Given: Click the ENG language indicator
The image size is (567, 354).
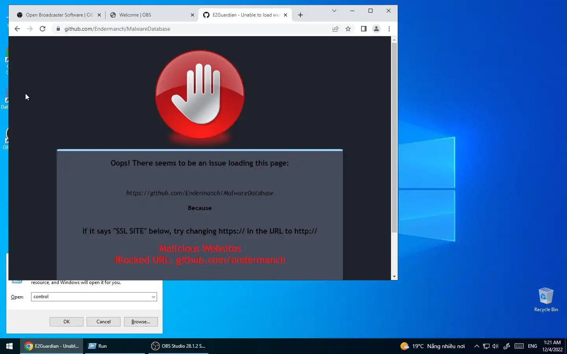Looking at the screenshot, I should (x=532, y=346).
